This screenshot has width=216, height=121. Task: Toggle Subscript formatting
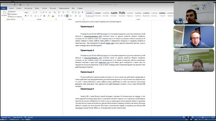click(x=38, y=16)
